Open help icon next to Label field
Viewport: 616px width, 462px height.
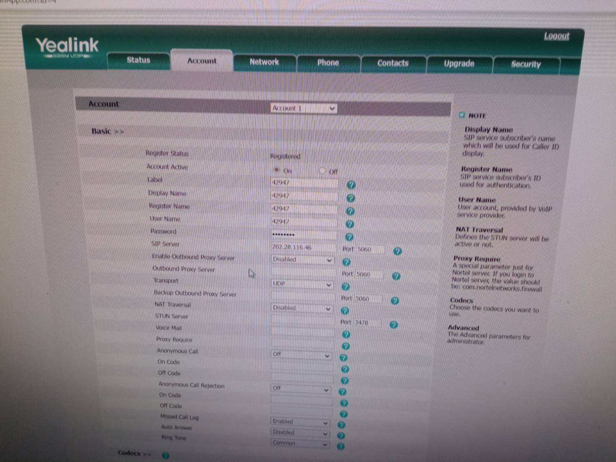coord(351,185)
